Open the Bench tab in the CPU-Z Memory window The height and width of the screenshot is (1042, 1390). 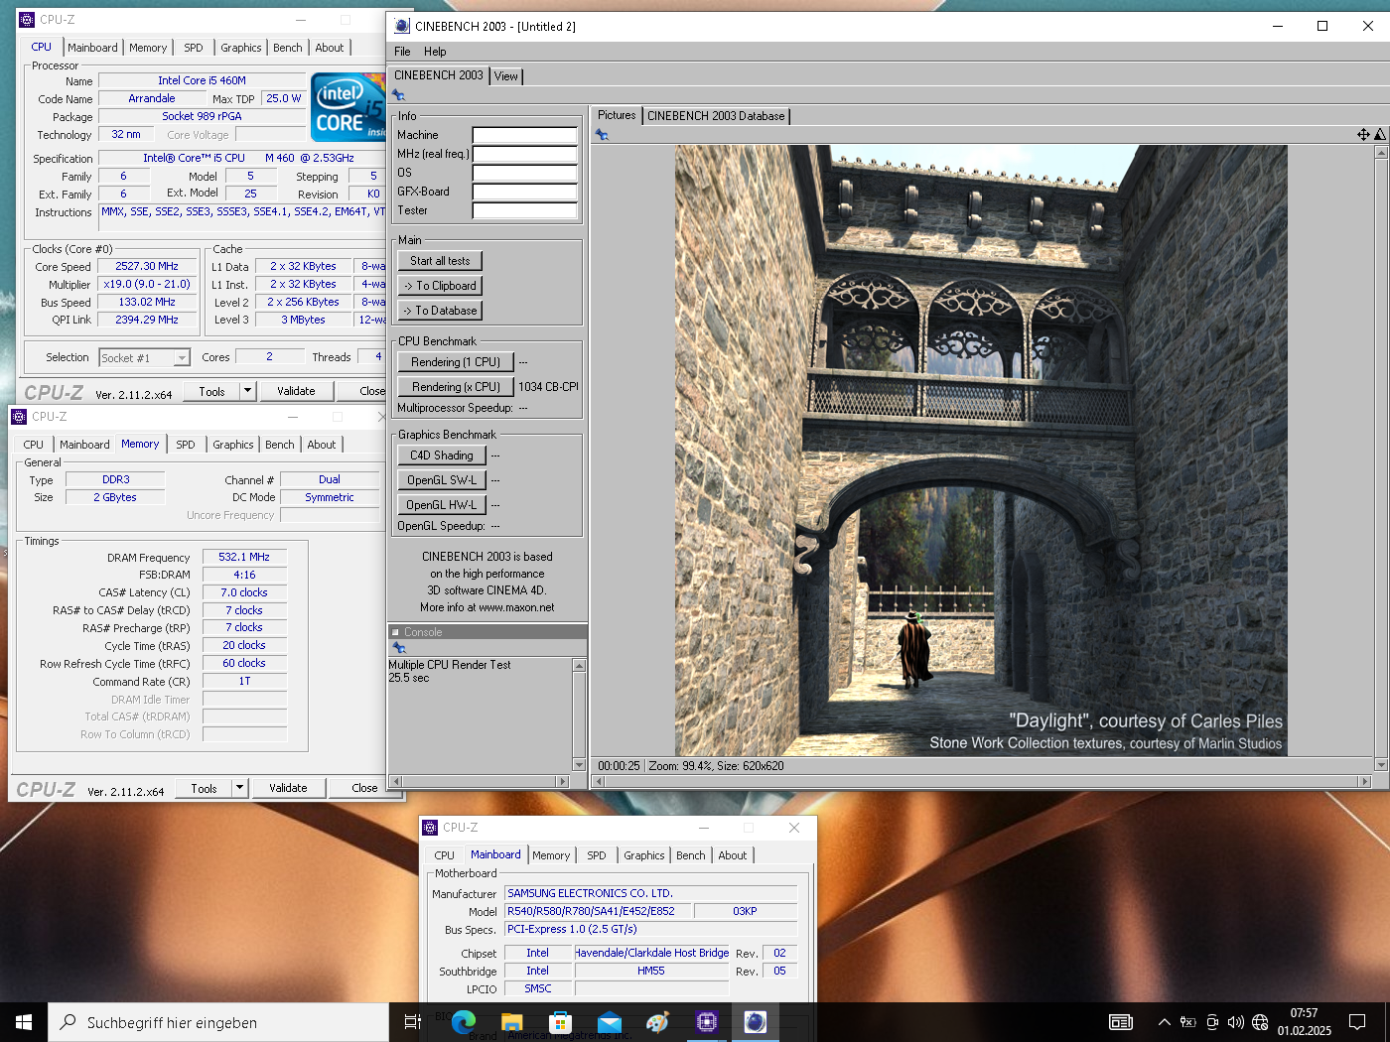coord(280,445)
